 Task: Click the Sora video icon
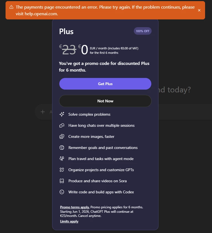tap(62, 181)
